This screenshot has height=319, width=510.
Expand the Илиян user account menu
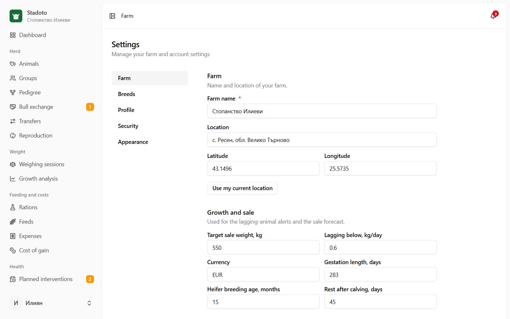tap(51, 303)
